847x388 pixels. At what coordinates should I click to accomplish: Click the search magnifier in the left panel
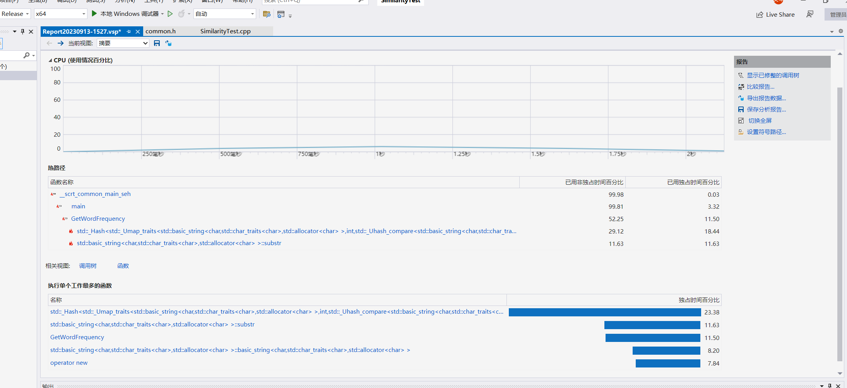point(26,55)
